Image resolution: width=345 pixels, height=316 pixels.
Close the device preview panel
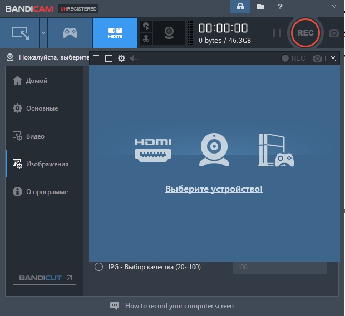coord(333,58)
